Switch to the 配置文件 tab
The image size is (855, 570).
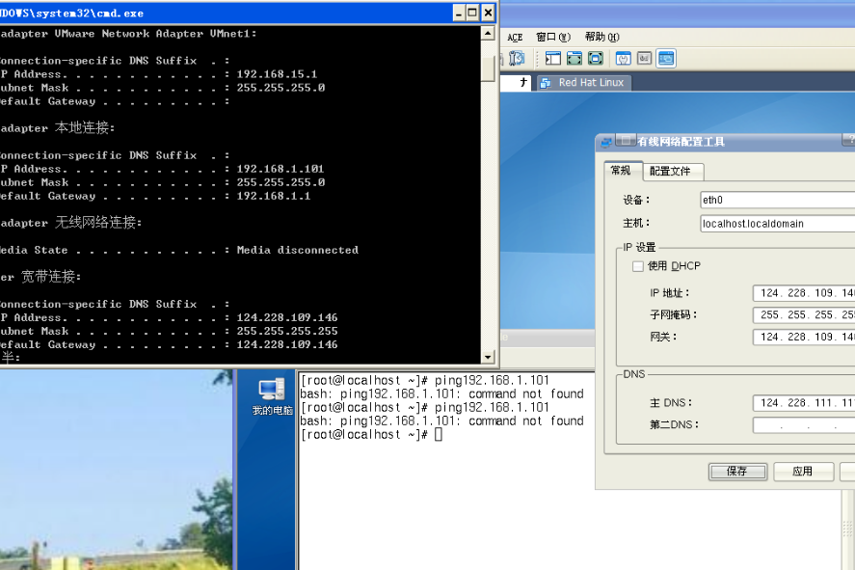point(674,172)
